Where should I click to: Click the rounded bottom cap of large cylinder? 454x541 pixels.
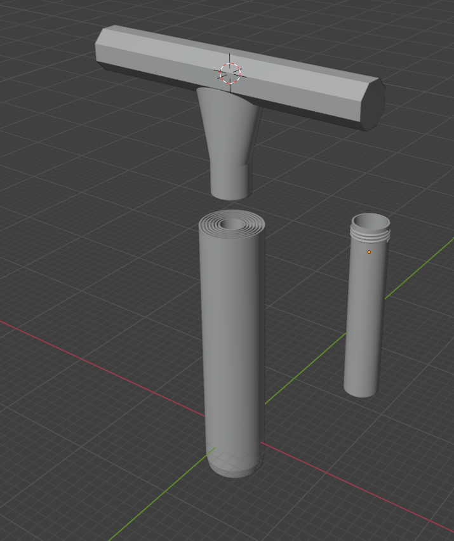[x=234, y=467]
